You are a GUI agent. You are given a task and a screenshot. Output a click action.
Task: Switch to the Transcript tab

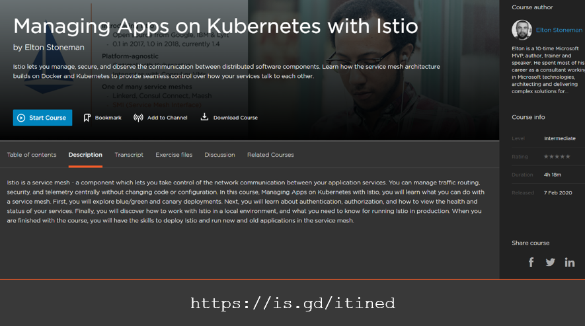[x=129, y=155]
